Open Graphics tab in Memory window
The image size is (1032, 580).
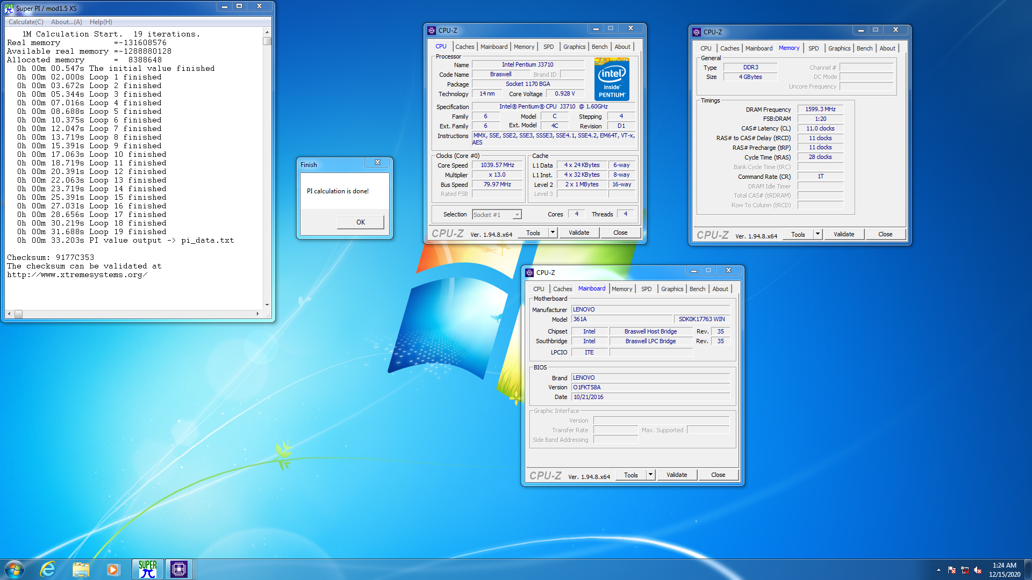tap(839, 48)
